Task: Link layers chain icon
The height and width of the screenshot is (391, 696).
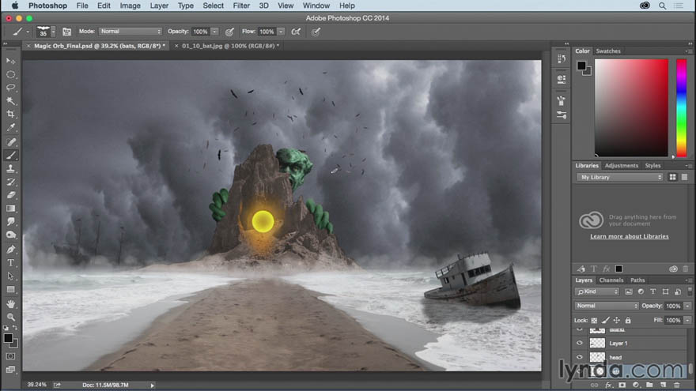Action: pos(594,385)
